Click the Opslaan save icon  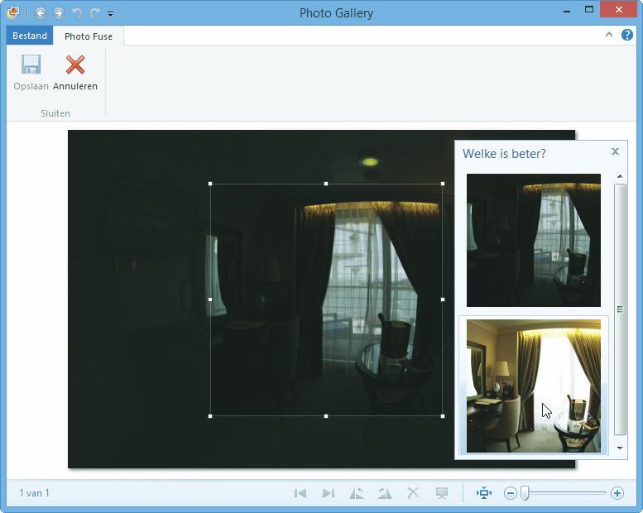click(31, 65)
